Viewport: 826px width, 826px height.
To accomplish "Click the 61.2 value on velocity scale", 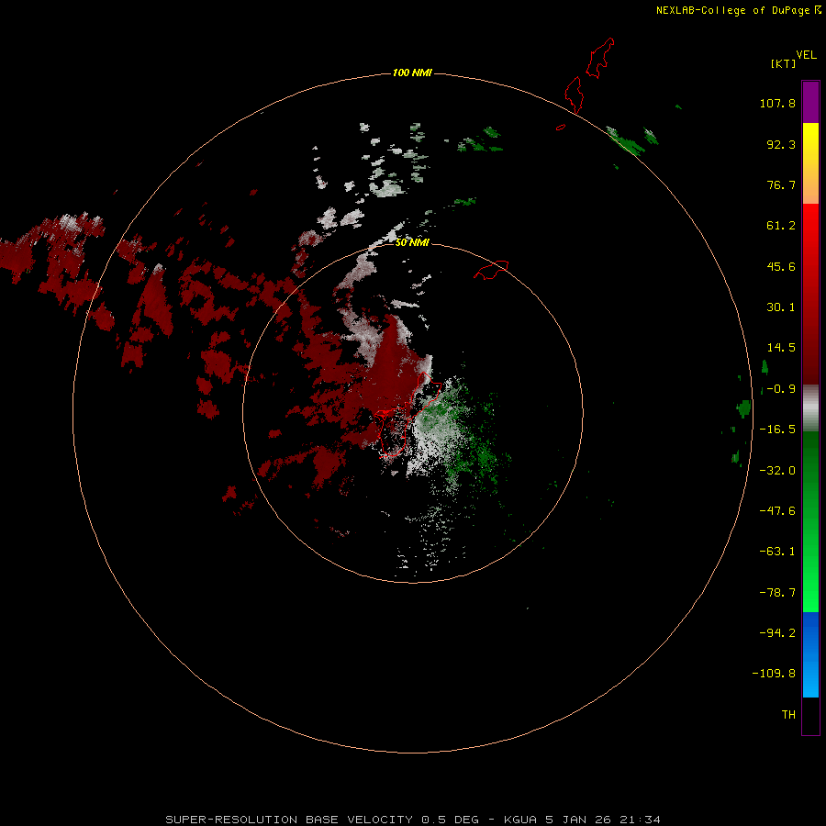I will [x=781, y=226].
